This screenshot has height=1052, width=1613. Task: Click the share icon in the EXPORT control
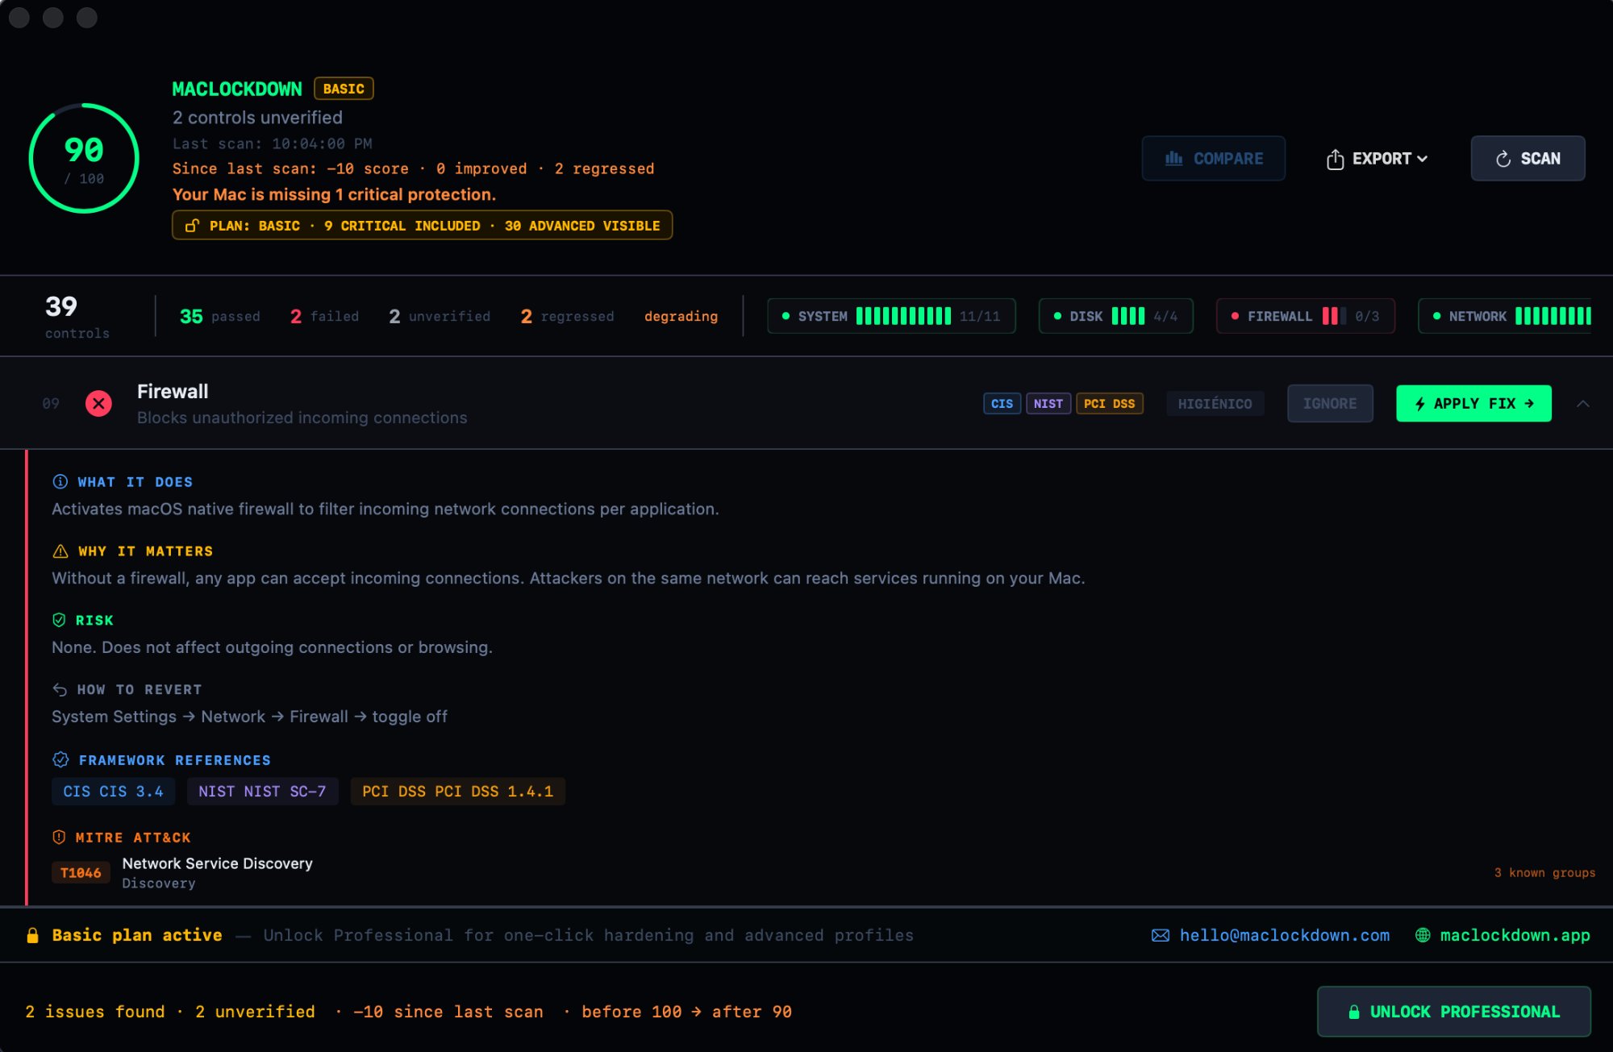click(x=1336, y=159)
